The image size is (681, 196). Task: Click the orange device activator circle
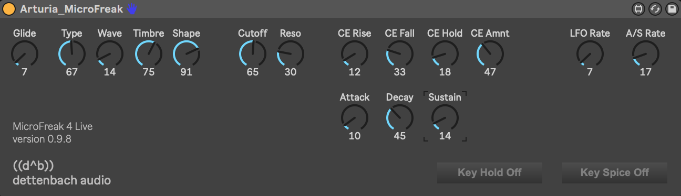tap(9, 9)
